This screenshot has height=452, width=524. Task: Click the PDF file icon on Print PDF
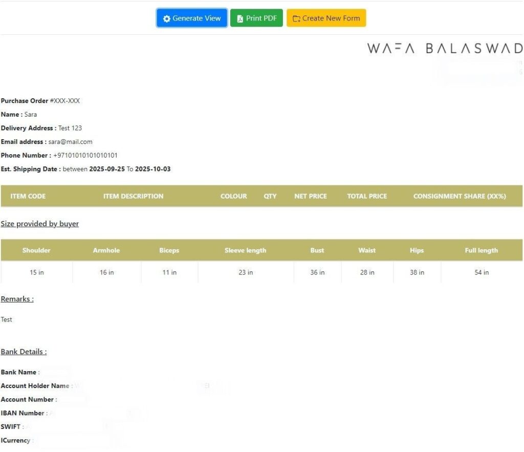tap(240, 18)
